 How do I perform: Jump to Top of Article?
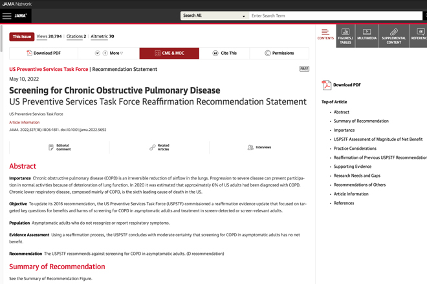pos(334,102)
